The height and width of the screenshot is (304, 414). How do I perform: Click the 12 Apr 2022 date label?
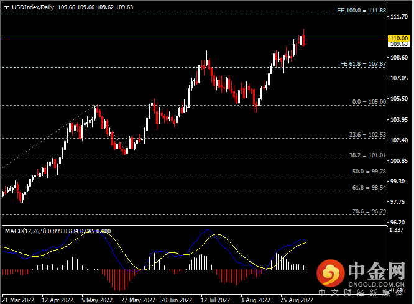point(57,300)
